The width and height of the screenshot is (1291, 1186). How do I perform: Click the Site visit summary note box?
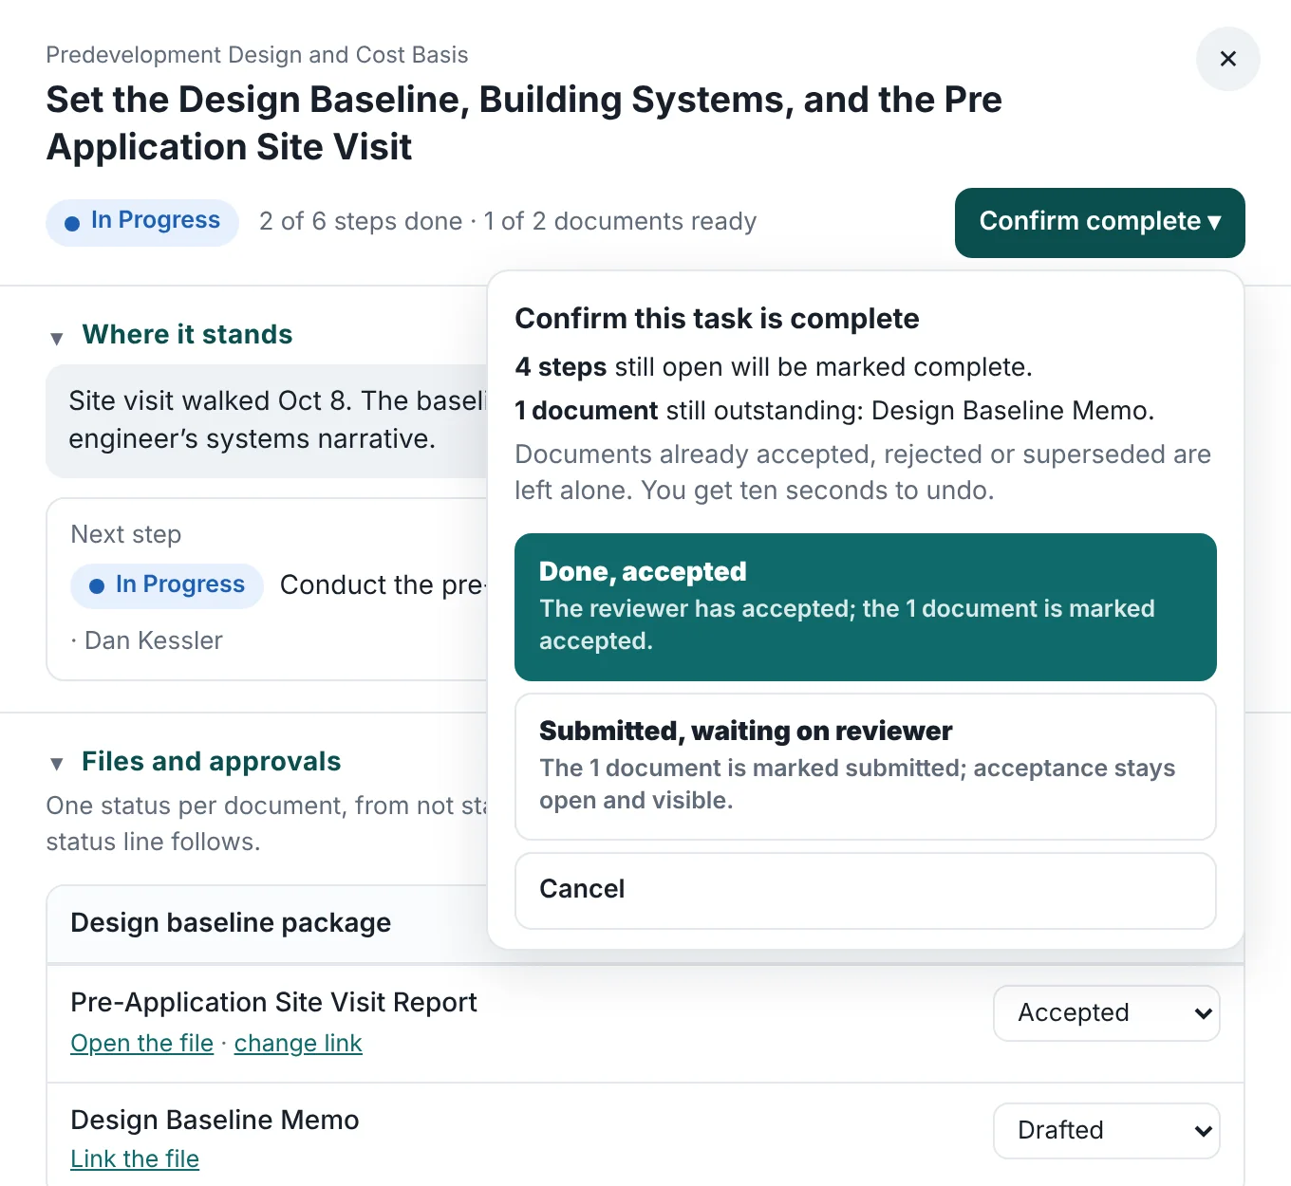[x=267, y=420]
